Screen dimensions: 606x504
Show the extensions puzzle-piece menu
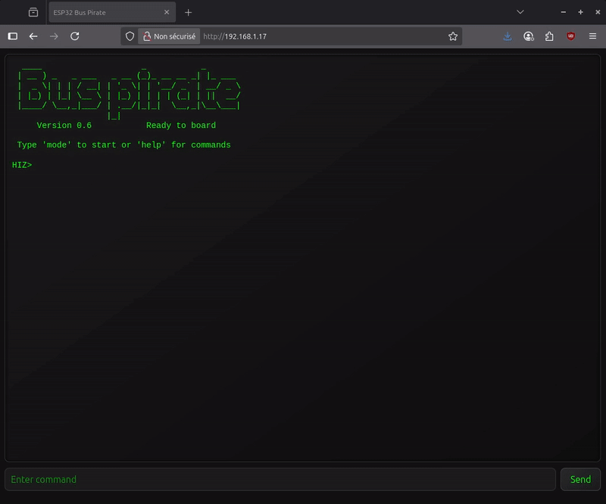[549, 36]
